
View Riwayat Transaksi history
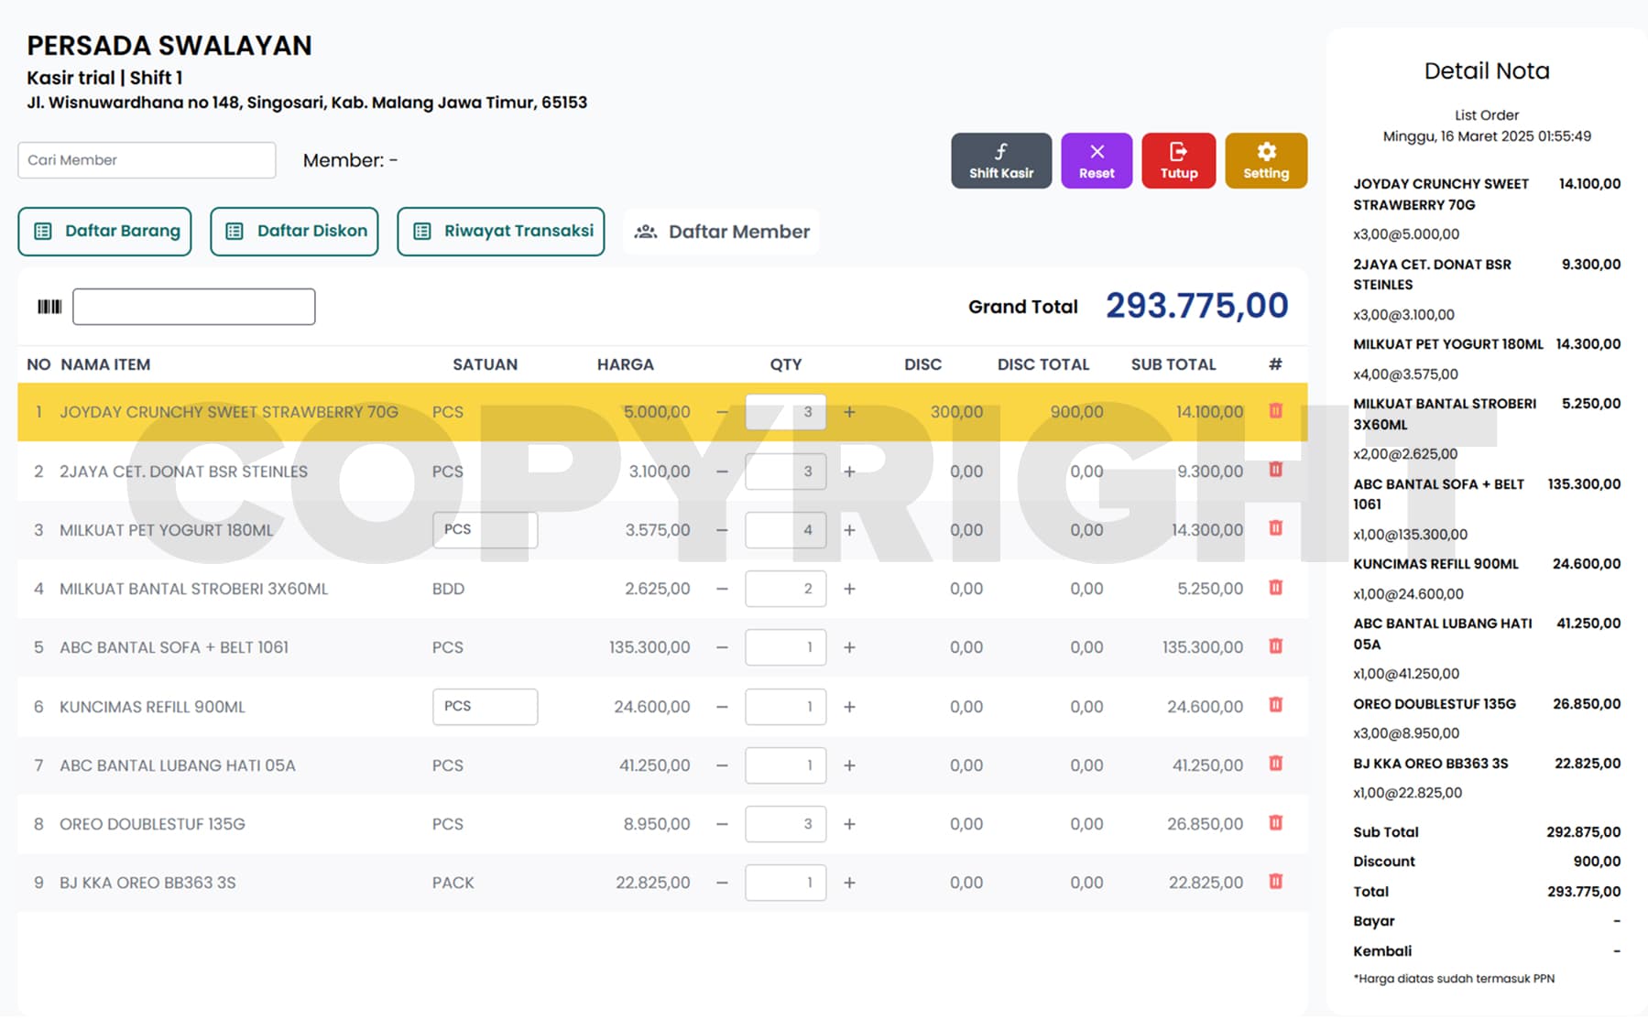(x=500, y=232)
